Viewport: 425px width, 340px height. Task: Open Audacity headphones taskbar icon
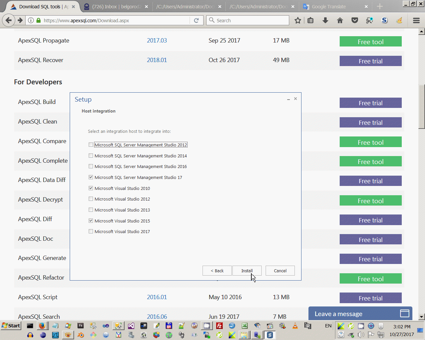pyautogui.click(x=30, y=335)
